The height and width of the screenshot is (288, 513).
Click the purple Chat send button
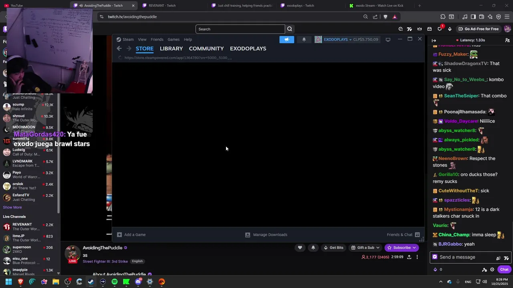click(504, 269)
